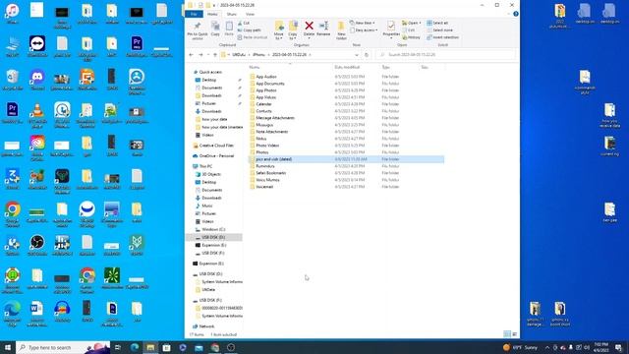Open address bar previous locations dropdown

click(x=357, y=55)
